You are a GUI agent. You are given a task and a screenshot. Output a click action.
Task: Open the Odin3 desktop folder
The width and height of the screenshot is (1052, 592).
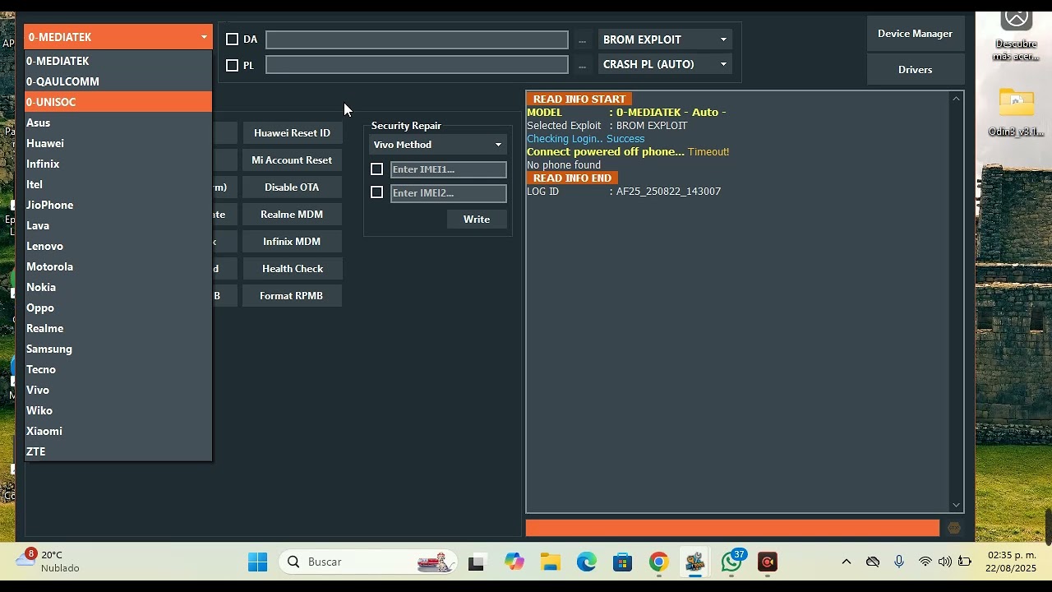[1017, 113]
